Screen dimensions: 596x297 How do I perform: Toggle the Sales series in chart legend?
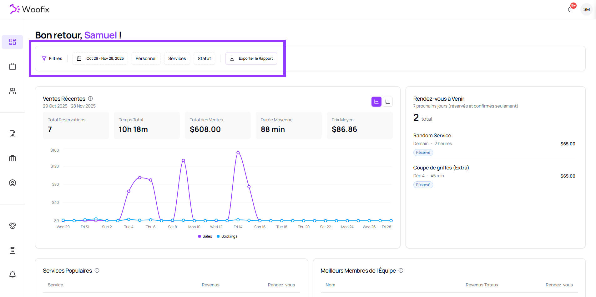[205, 236]
